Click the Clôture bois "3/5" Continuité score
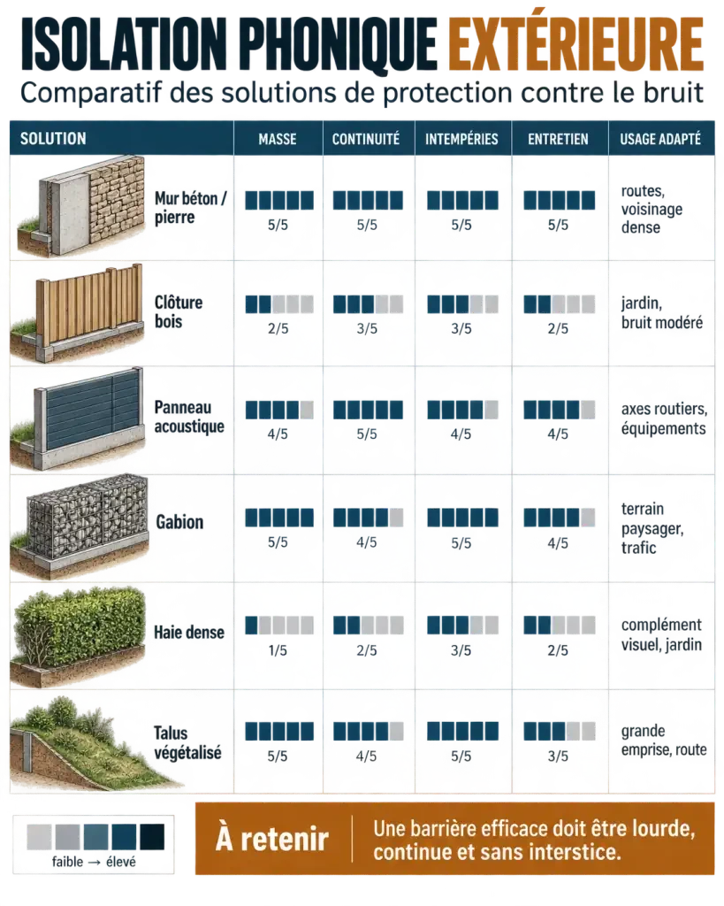The height and width of the screenshot is (906, 724). pos(367,329)
